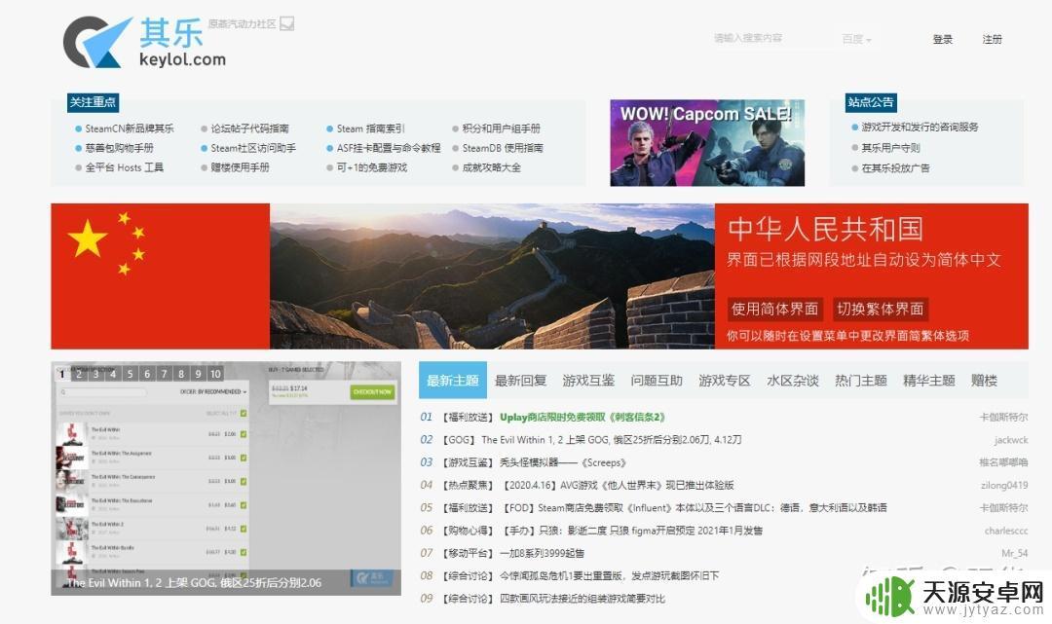Open SteamDB 使用指南 link

(x=503, y=147)
